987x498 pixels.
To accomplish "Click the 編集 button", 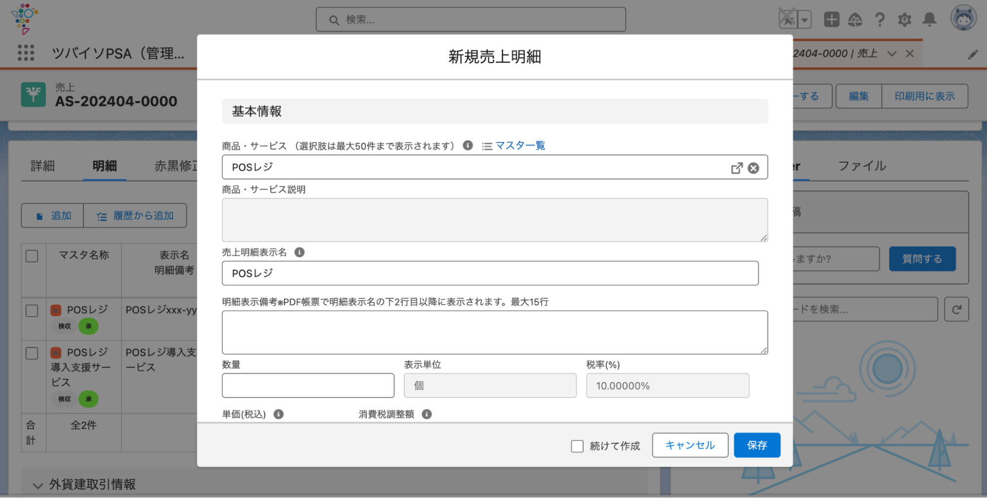I will (x=859, y=96).
